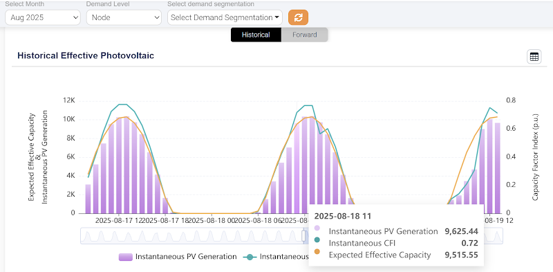Click the 9,515.55 Expected Effective Capacity value
The image size is (553, 272).
(461, 255)
